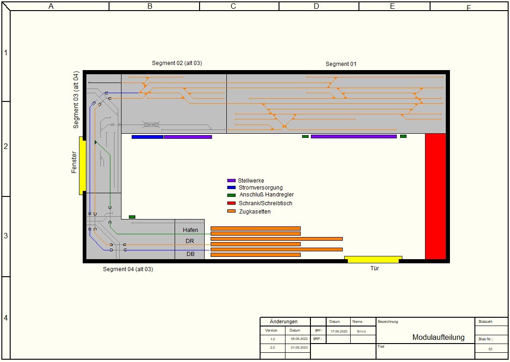Screen dimensions: 510x362
Task: Click the Segment 02 (alt 03) label
Action: pyautogui.click(x=177, y=63)
